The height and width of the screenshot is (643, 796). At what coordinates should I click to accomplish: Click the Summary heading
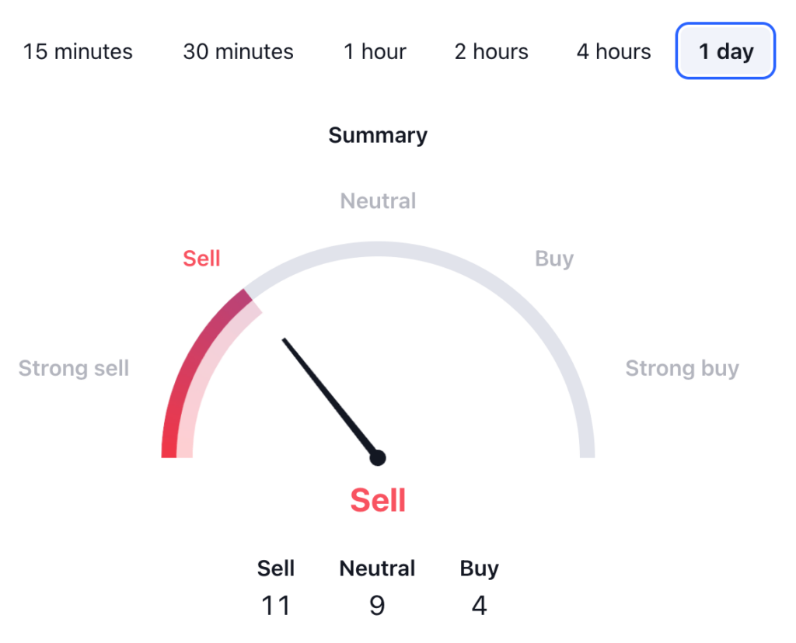click(378, 135)
